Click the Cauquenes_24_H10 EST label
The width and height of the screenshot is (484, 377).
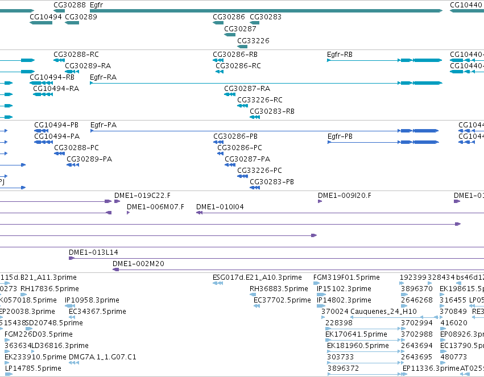pos(383,312)
